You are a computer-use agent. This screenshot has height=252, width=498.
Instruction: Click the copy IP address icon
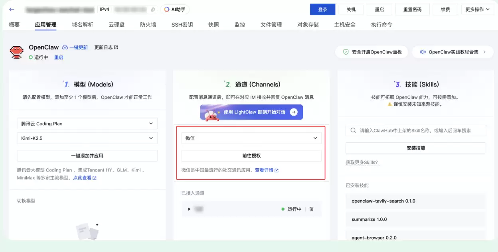153,10
